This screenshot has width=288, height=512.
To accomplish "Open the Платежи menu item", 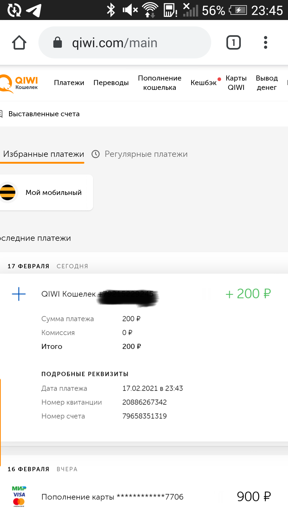I will pyautogui.click(x=69, y=83).
